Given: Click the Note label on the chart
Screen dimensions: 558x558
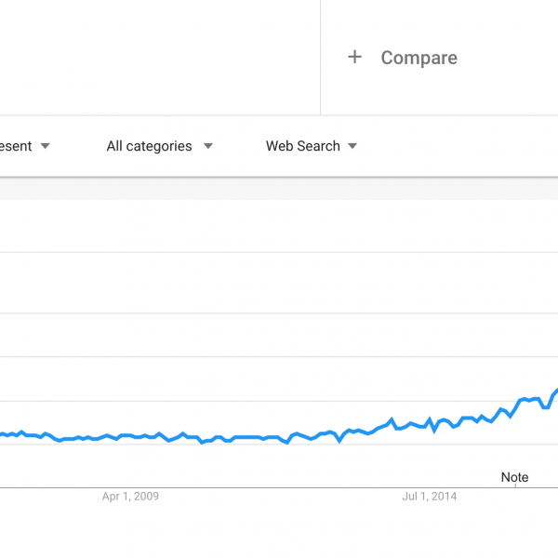Looking at the screenshot, I should coord(514,477).
